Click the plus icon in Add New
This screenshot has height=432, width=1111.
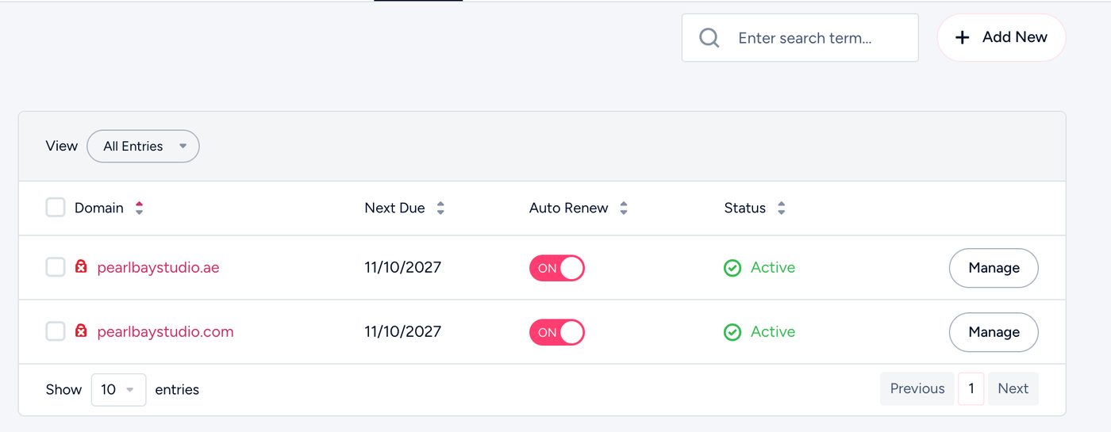tap(962, 37)
